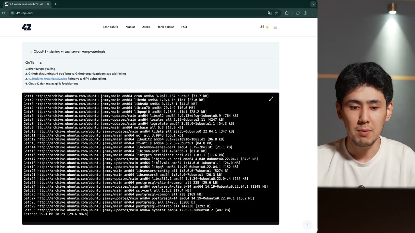
Task: Click the 'Get:24' postgresql-client-14 terminal line
Action: tap(146, 186)
